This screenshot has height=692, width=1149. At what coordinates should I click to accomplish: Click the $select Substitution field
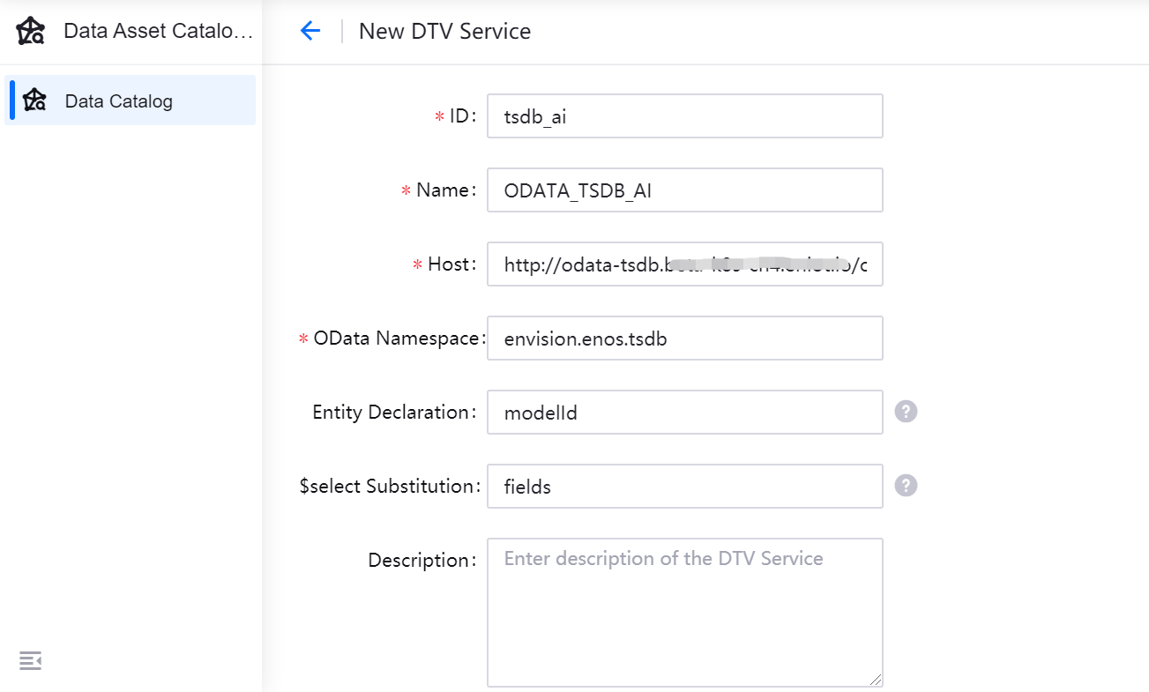[x=685, y=487]
